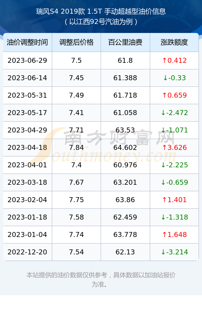The height and width of the screenshot is (311, 202).
Task: Click the red up arrow 3.626 value
Action: click(174, 147)
